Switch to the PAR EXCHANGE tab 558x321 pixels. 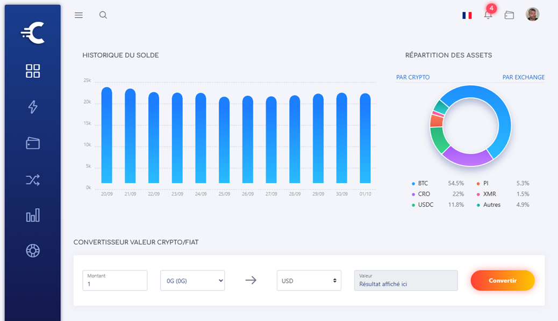coord(523,77)
